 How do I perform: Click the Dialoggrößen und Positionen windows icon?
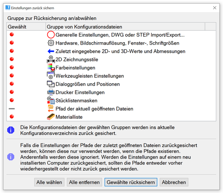(x=51, y=84)
